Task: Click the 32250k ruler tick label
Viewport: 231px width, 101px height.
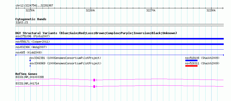Action: (30, 10)
